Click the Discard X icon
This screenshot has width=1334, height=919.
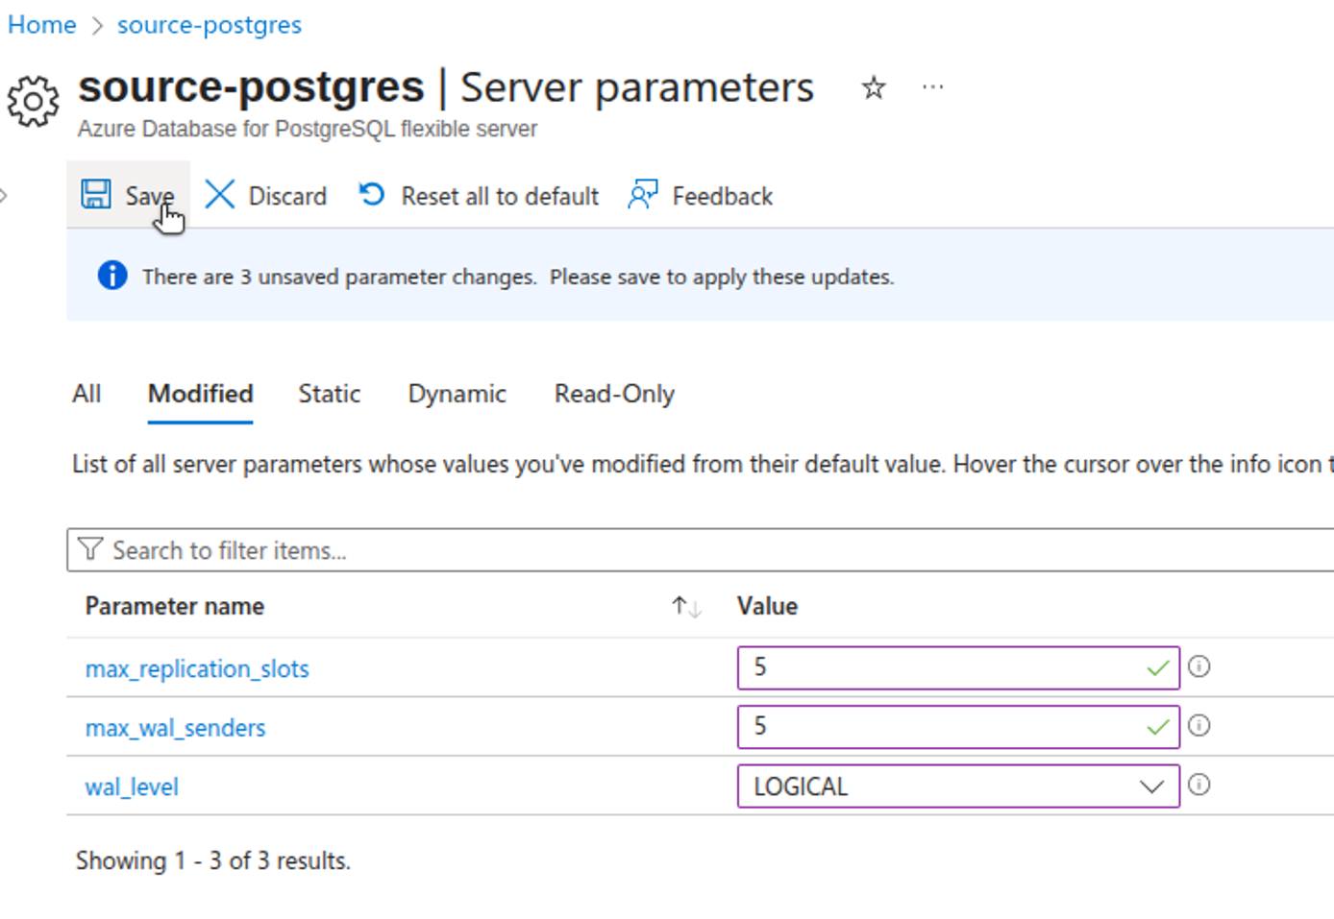pos(219,195)
